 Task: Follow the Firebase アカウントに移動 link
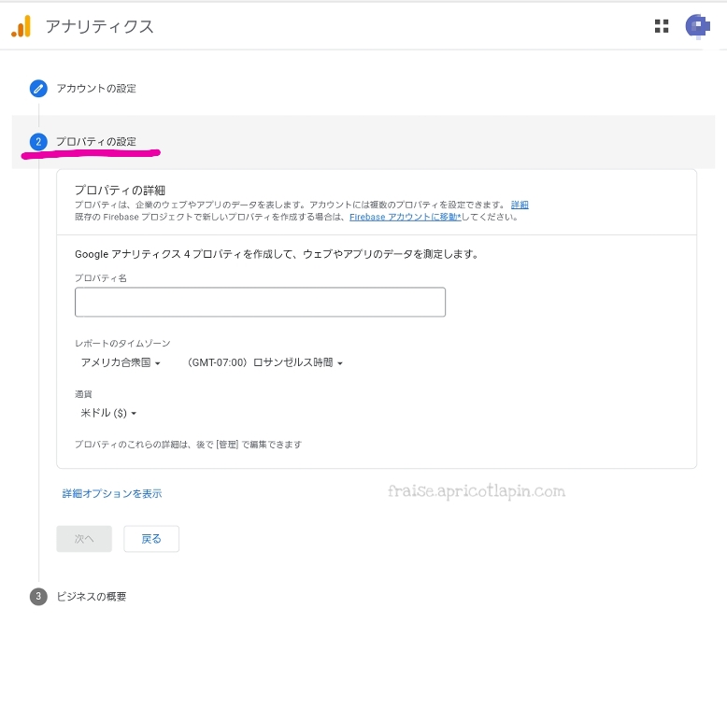point(406,217)
